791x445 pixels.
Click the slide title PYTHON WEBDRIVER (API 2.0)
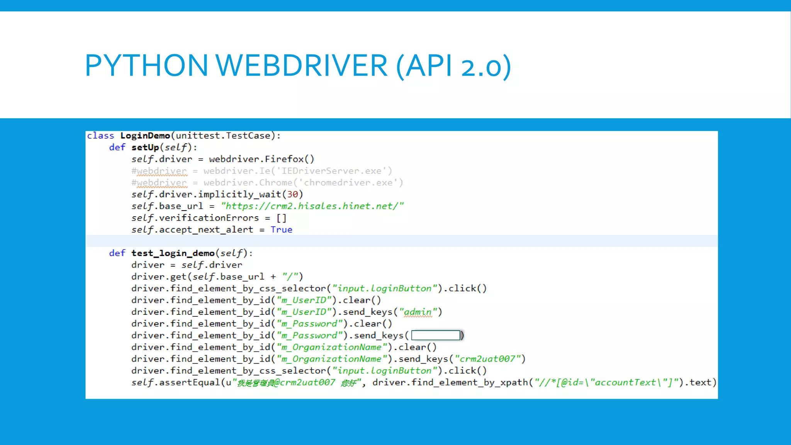tap(298, 65)
